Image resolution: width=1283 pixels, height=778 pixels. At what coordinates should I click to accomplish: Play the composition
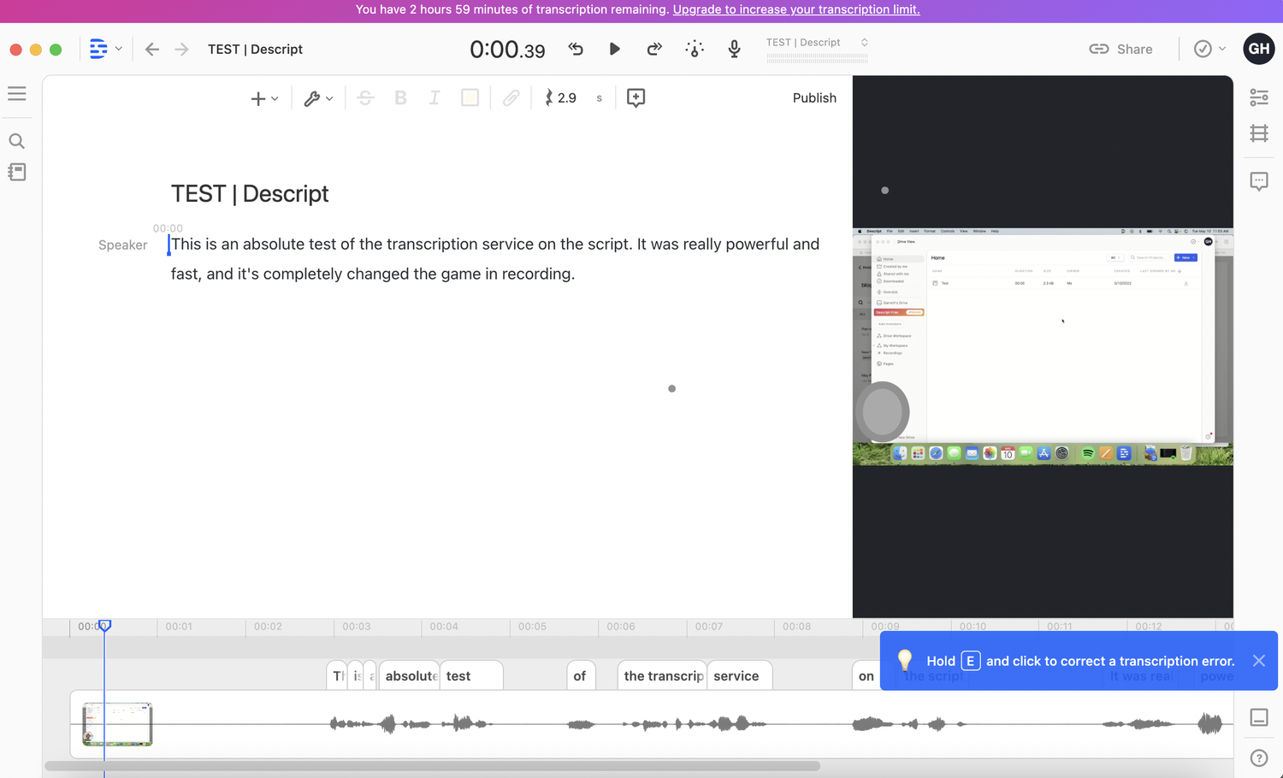[614, 49]
